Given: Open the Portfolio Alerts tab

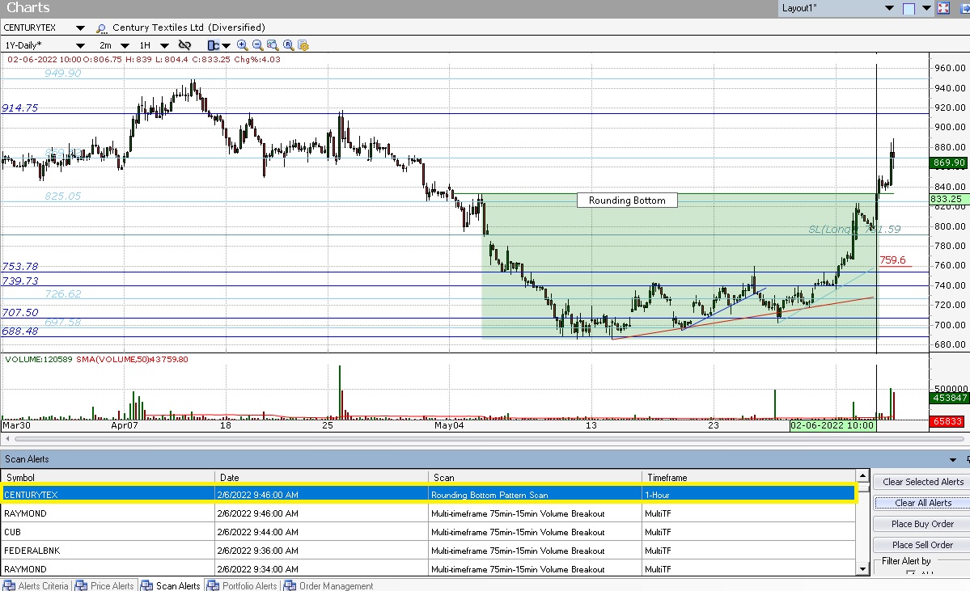Looking at the screenshot, I should [x=242, y=585].
